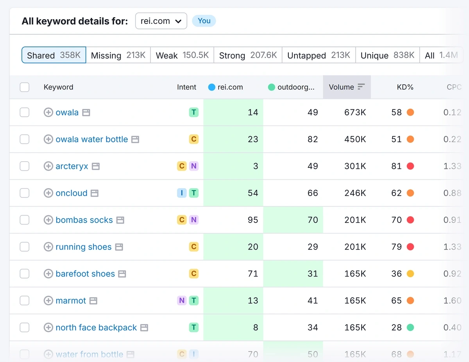Open the Weak 150.5K tab

click(182, 55)
